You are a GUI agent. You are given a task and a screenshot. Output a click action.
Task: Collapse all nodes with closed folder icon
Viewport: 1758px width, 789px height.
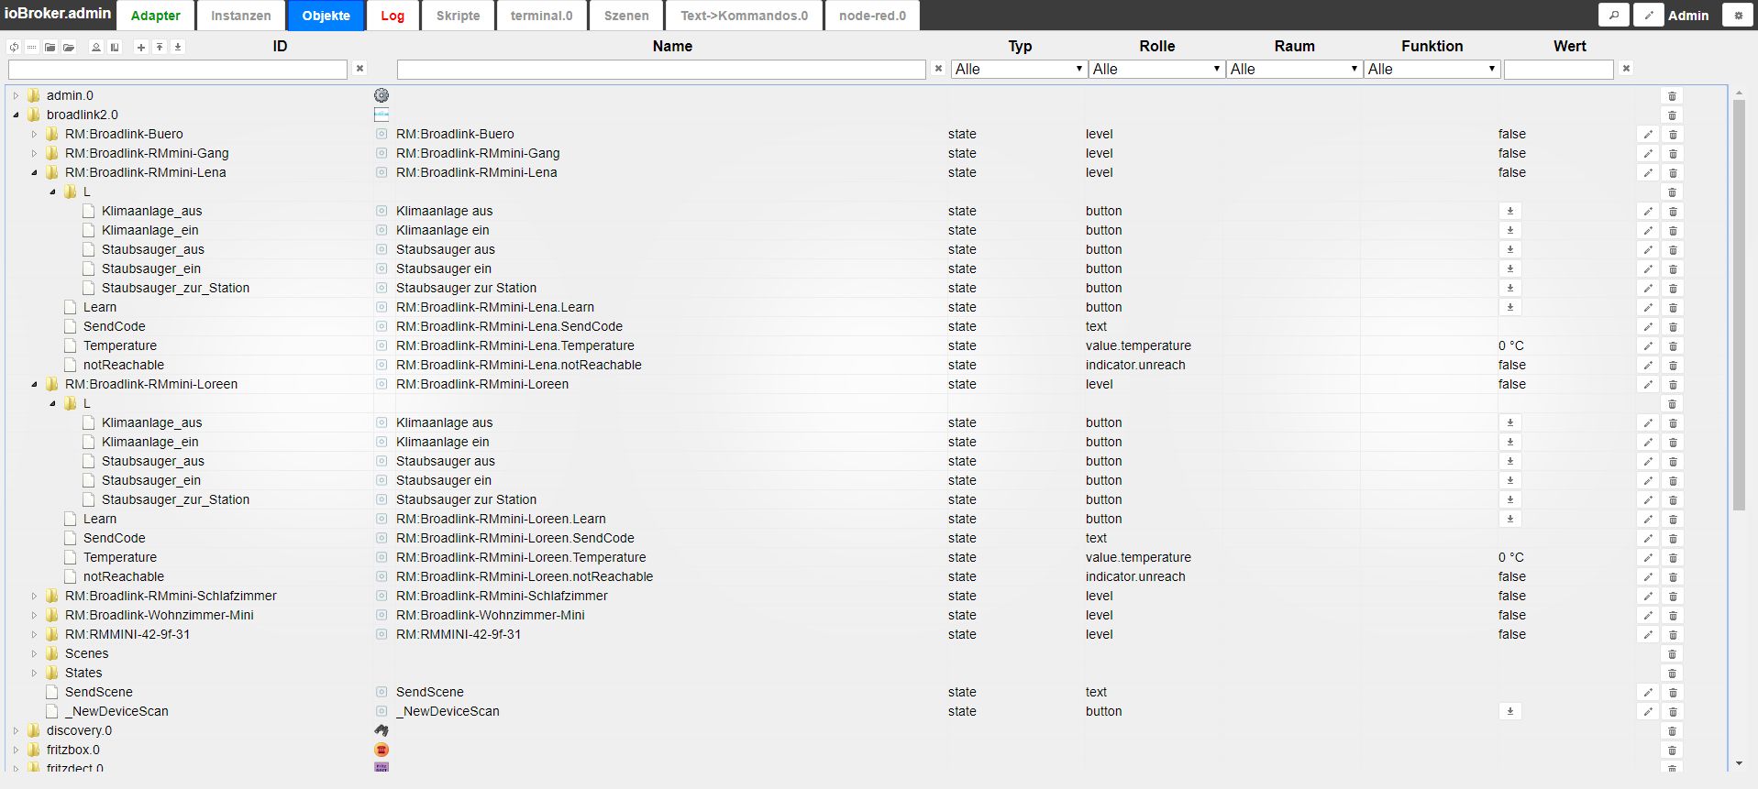(x=50, y=47)
